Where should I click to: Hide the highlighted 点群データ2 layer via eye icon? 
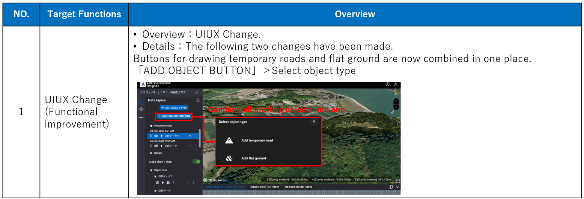coord(156,136)
